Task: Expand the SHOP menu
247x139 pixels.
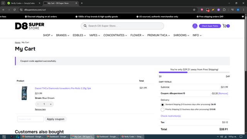Action: [x=48, y=35]
